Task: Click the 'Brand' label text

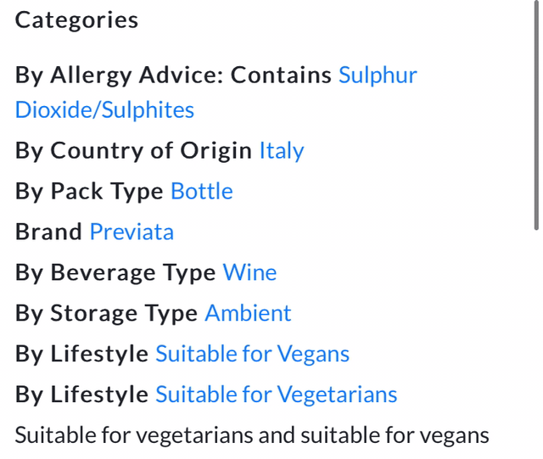Action: point(48,232)
